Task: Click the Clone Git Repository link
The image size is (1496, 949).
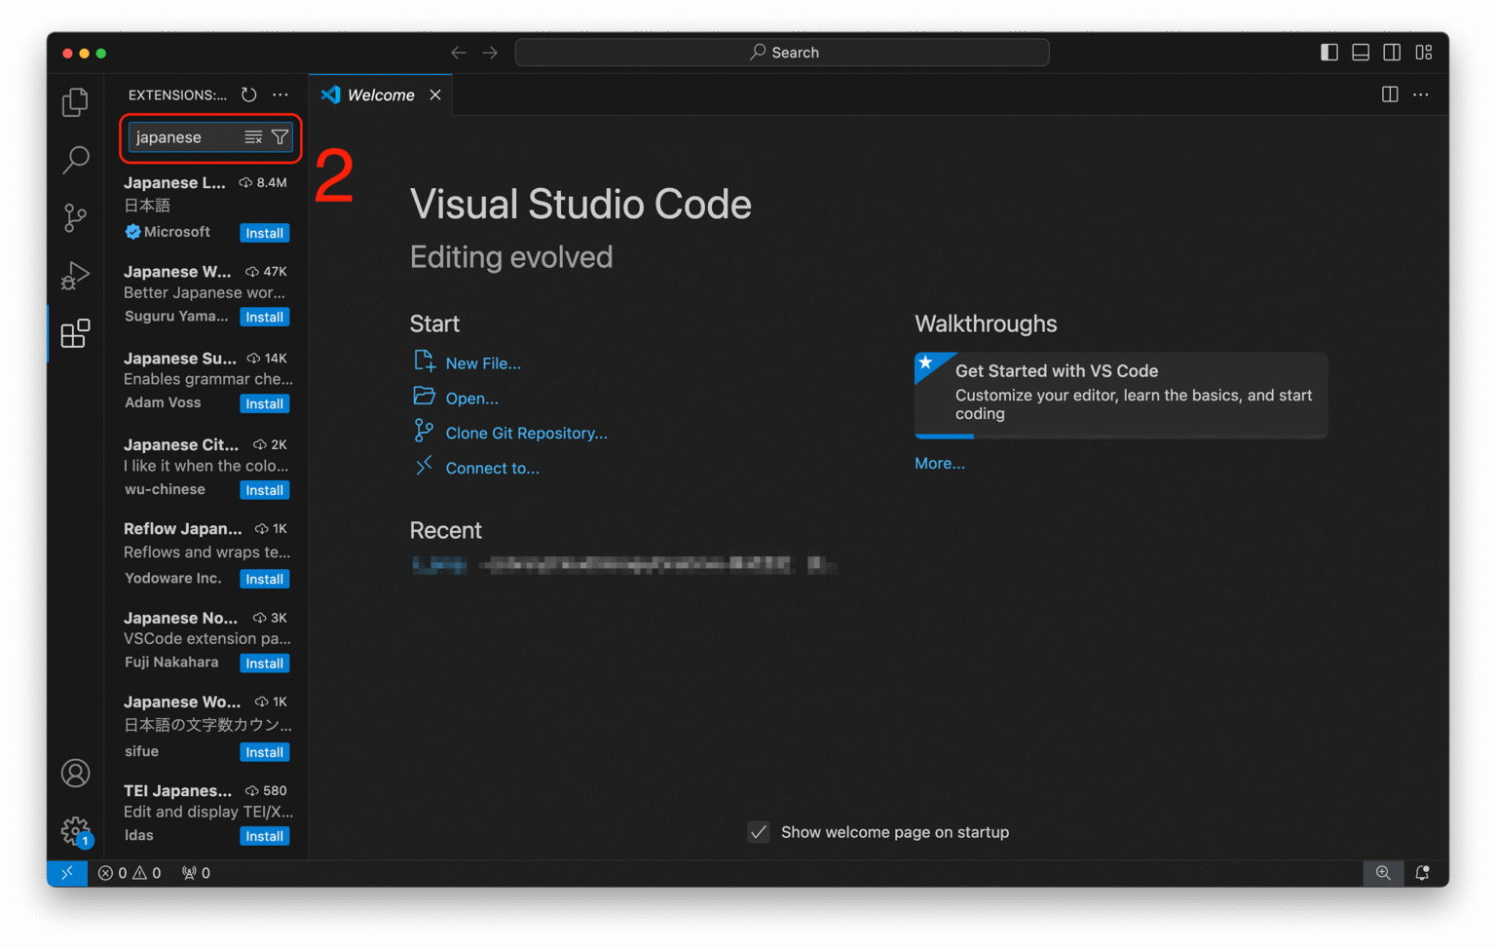Action: coord(526,433)
